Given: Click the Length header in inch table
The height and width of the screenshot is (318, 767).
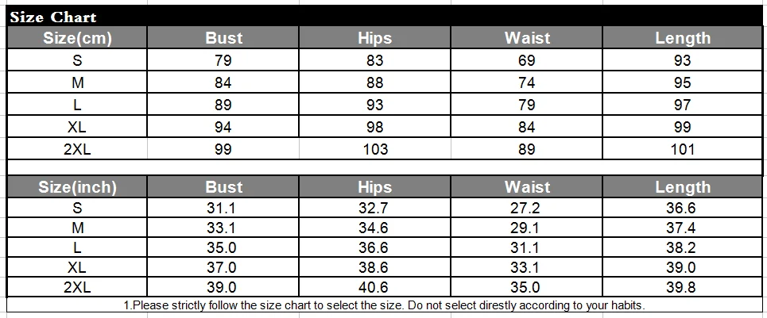Looking at the screenshot, I should coord(683,187).
